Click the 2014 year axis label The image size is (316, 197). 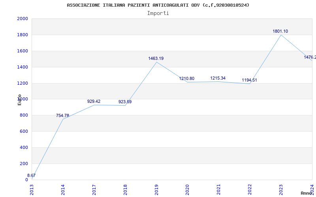[x=63, y=190]
